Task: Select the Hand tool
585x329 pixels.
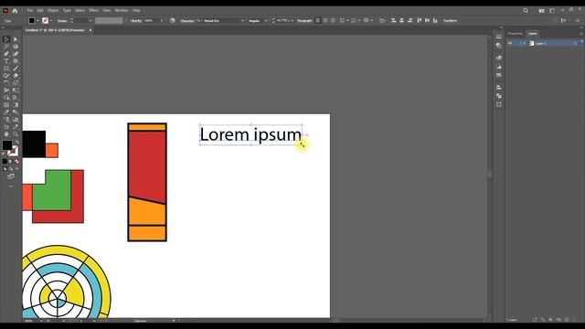Action: point(6,134)
